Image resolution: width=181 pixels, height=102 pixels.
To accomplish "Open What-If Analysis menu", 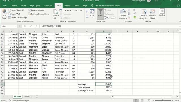I will click(144, 14).
